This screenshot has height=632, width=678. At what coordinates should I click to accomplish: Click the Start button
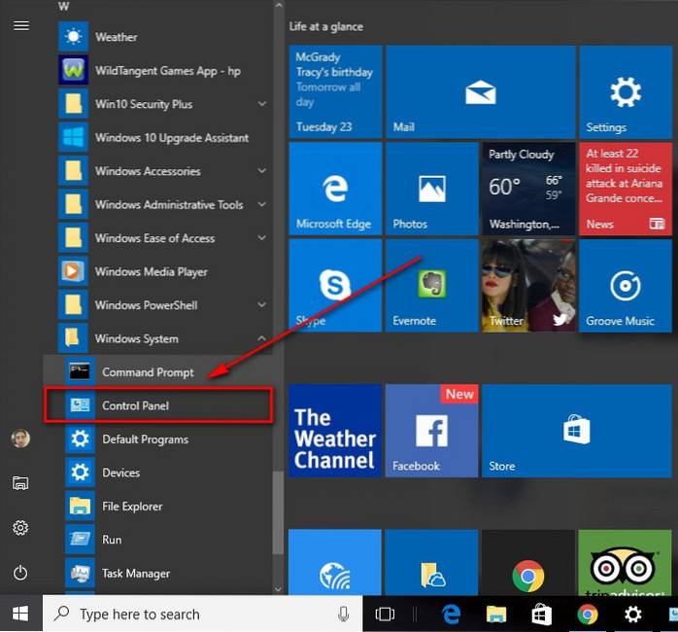(20, 614)
